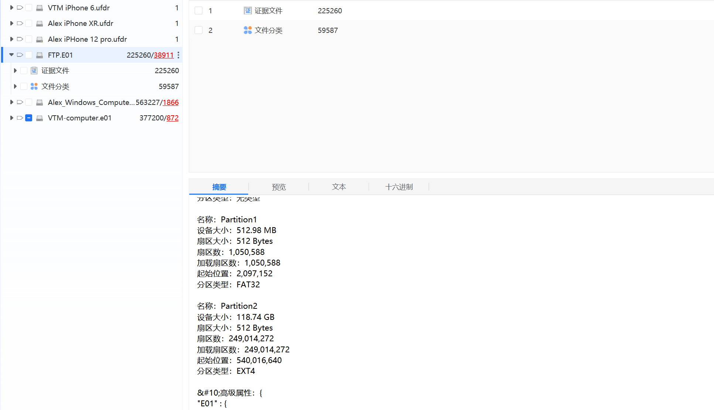Click the tag icon beside VTM-computer.e01
Screen dimensions: 714x410
pyautogui.click(x=20, y=118)
